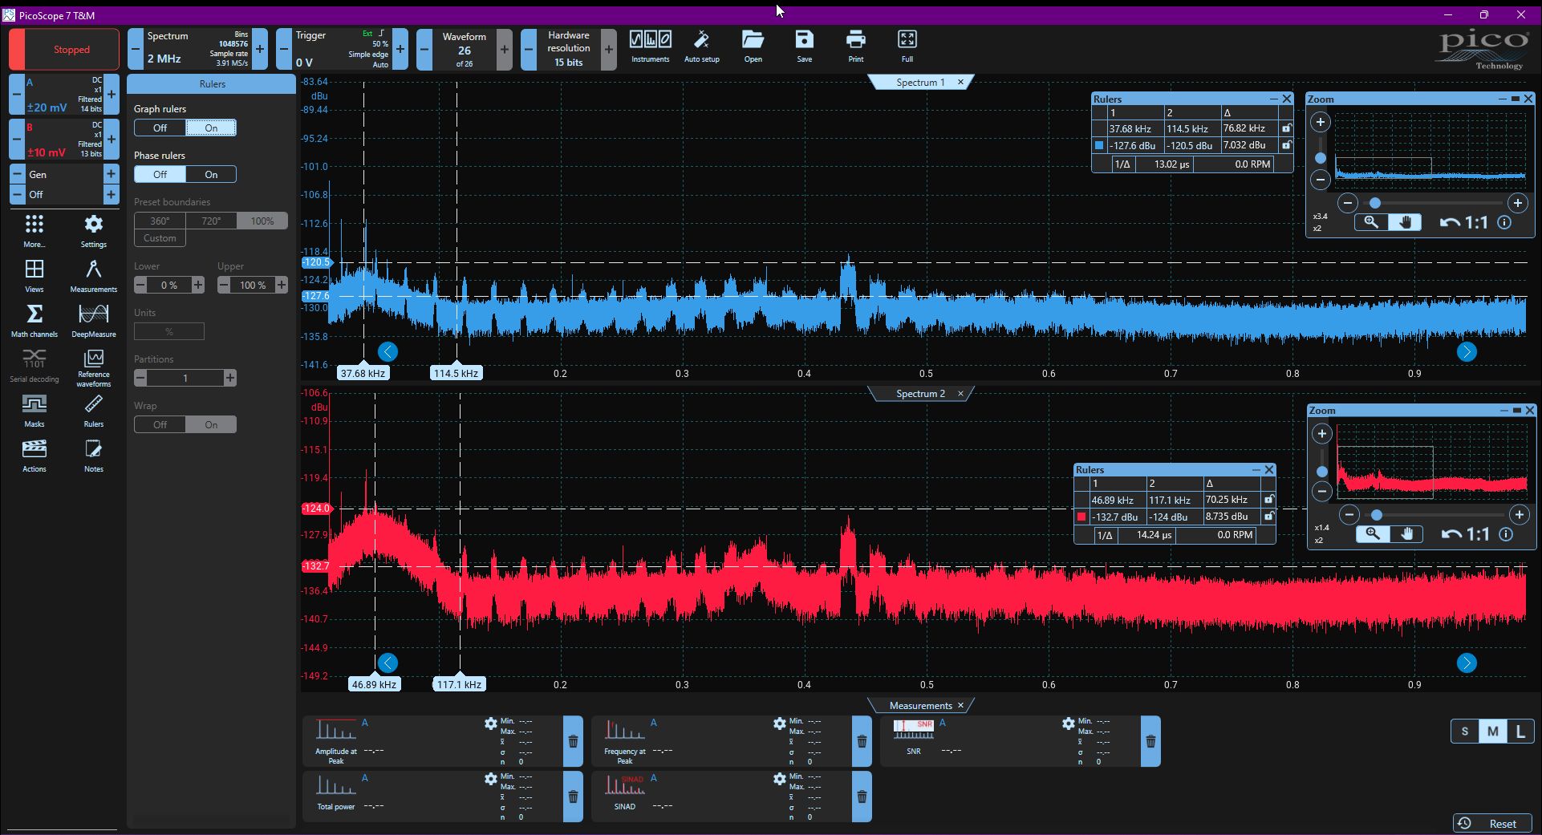Increase Spectrum frequency span with plus
1542x835 pixels.
259,49
